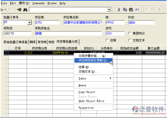Click the undo arrow icon

(x=137, y=10)
